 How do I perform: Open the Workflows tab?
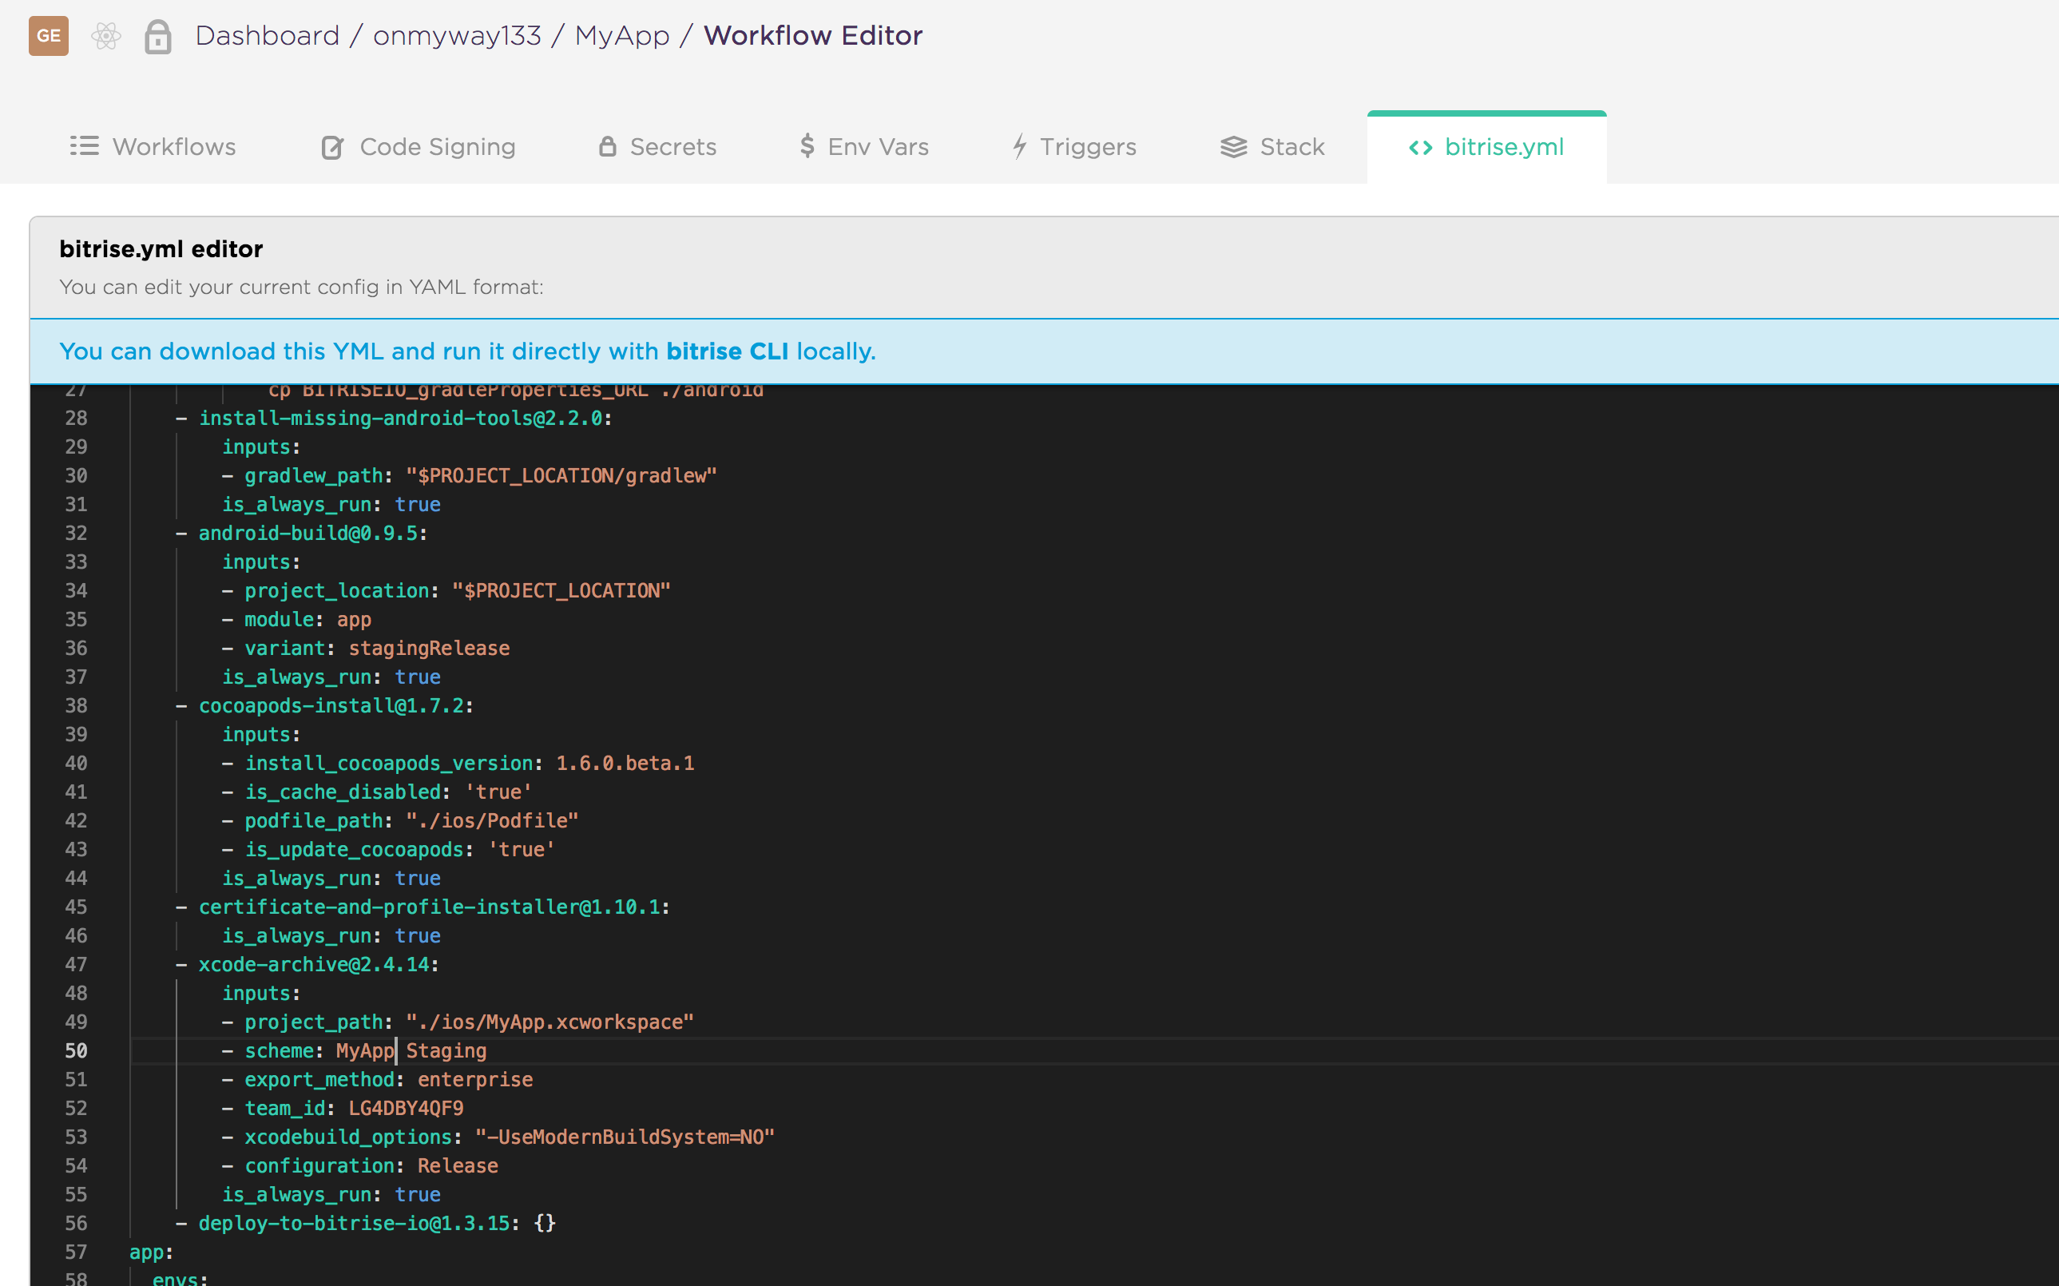pyautogui.click(x=173, y=147)
